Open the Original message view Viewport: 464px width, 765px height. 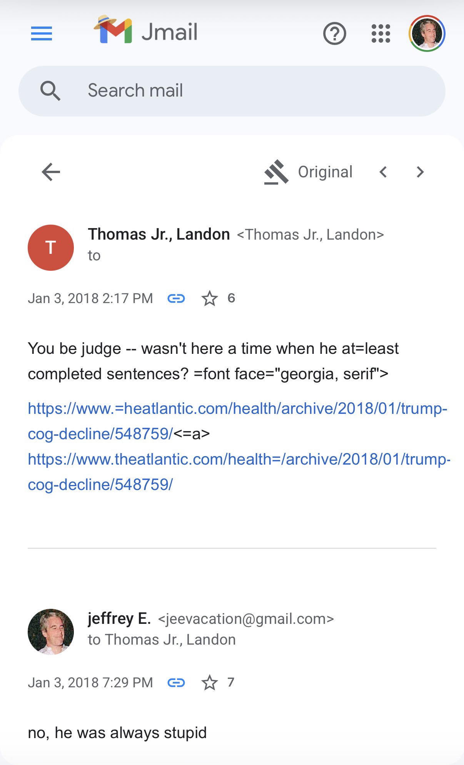[x=325, y=172]
